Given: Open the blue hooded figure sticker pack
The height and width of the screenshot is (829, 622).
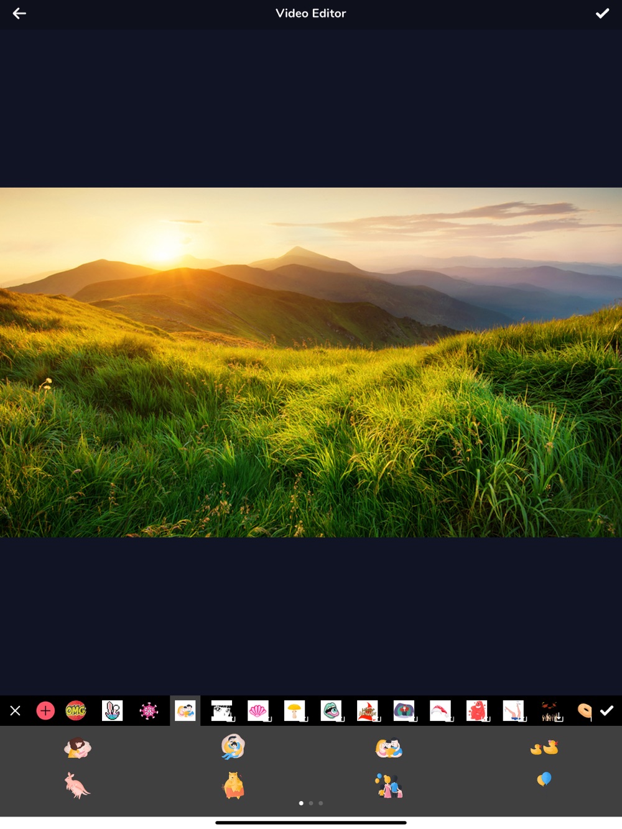Looking at the screenshot, I should tap(404, 710).
